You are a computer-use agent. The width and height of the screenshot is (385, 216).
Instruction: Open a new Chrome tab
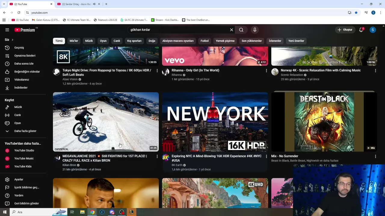point(106,4)
